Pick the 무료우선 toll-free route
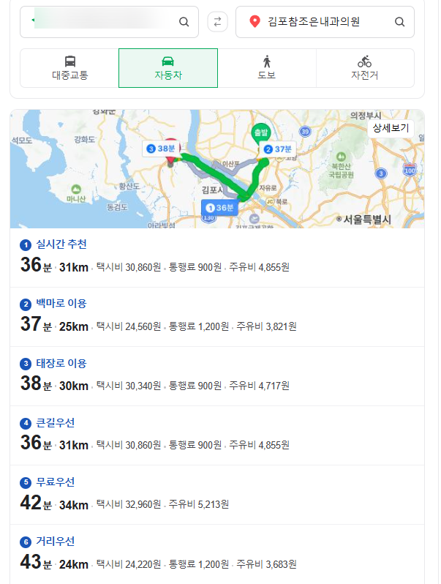The width and height of the screenshot is (441, 584). (217, 495)
